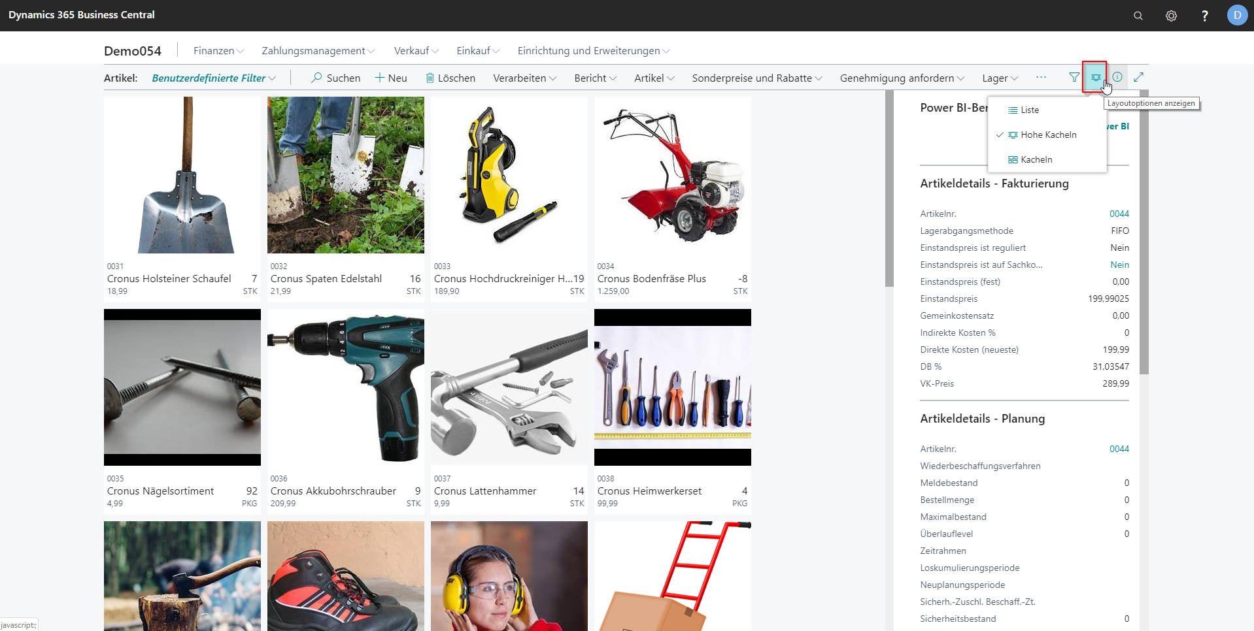This screenshot has width=1254, height=631.
Task: Expand the Benutzerdefinierte Filter dropdown
Action: (214, 78)
